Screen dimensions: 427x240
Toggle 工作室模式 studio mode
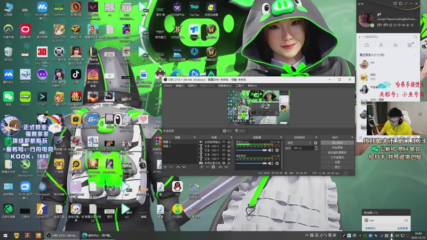click(x=337, y=157)
